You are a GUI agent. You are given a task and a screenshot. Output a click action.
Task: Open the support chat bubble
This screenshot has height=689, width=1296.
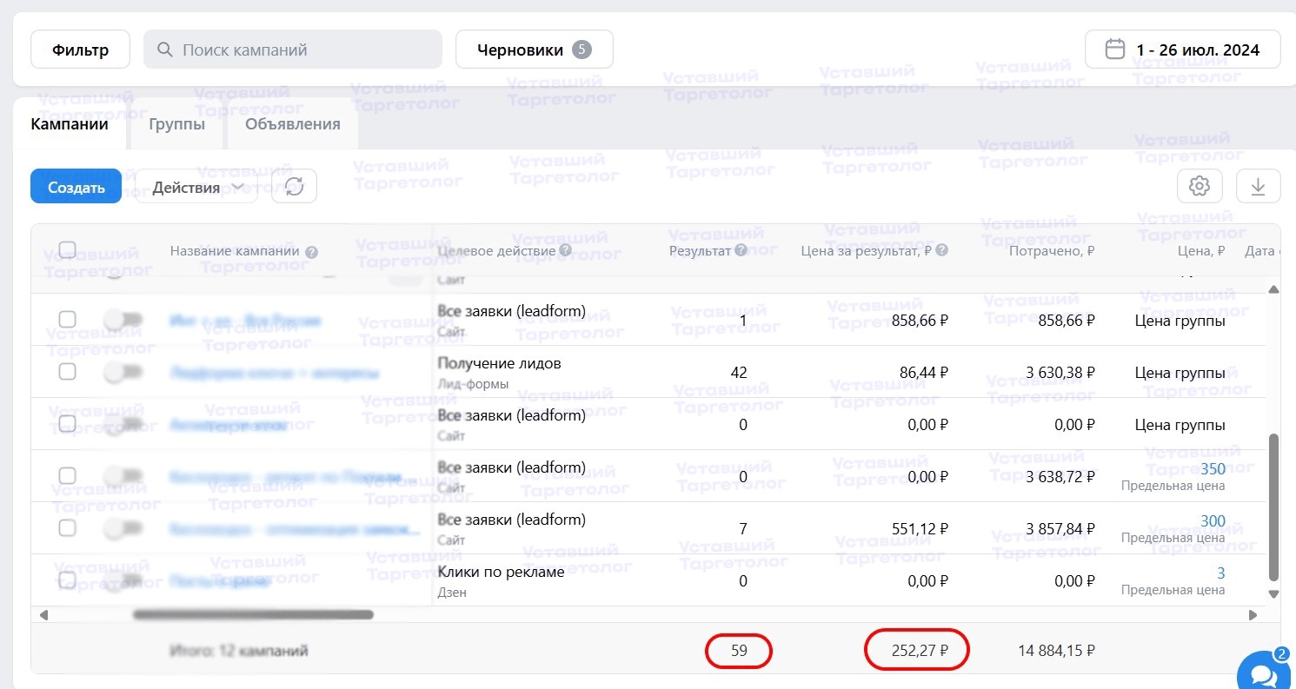1263,672
